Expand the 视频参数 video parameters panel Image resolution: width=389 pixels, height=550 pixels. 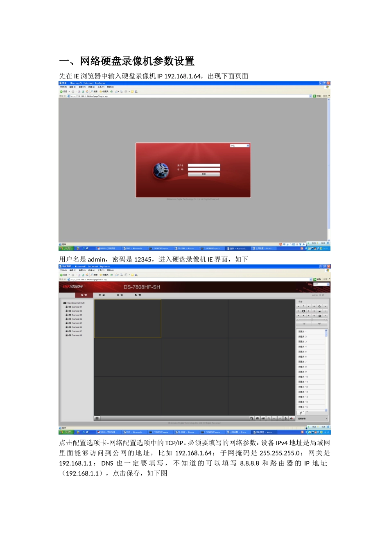coord(312,419)
